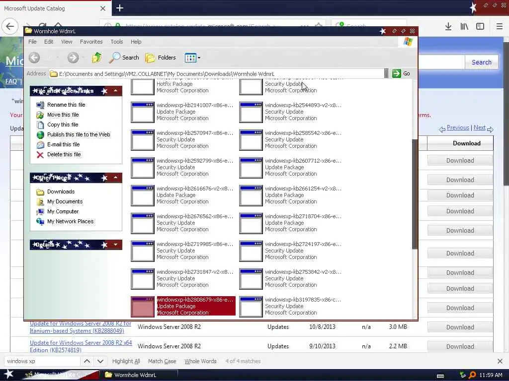
Task: Go up one folder level
Action: [97, 58]
